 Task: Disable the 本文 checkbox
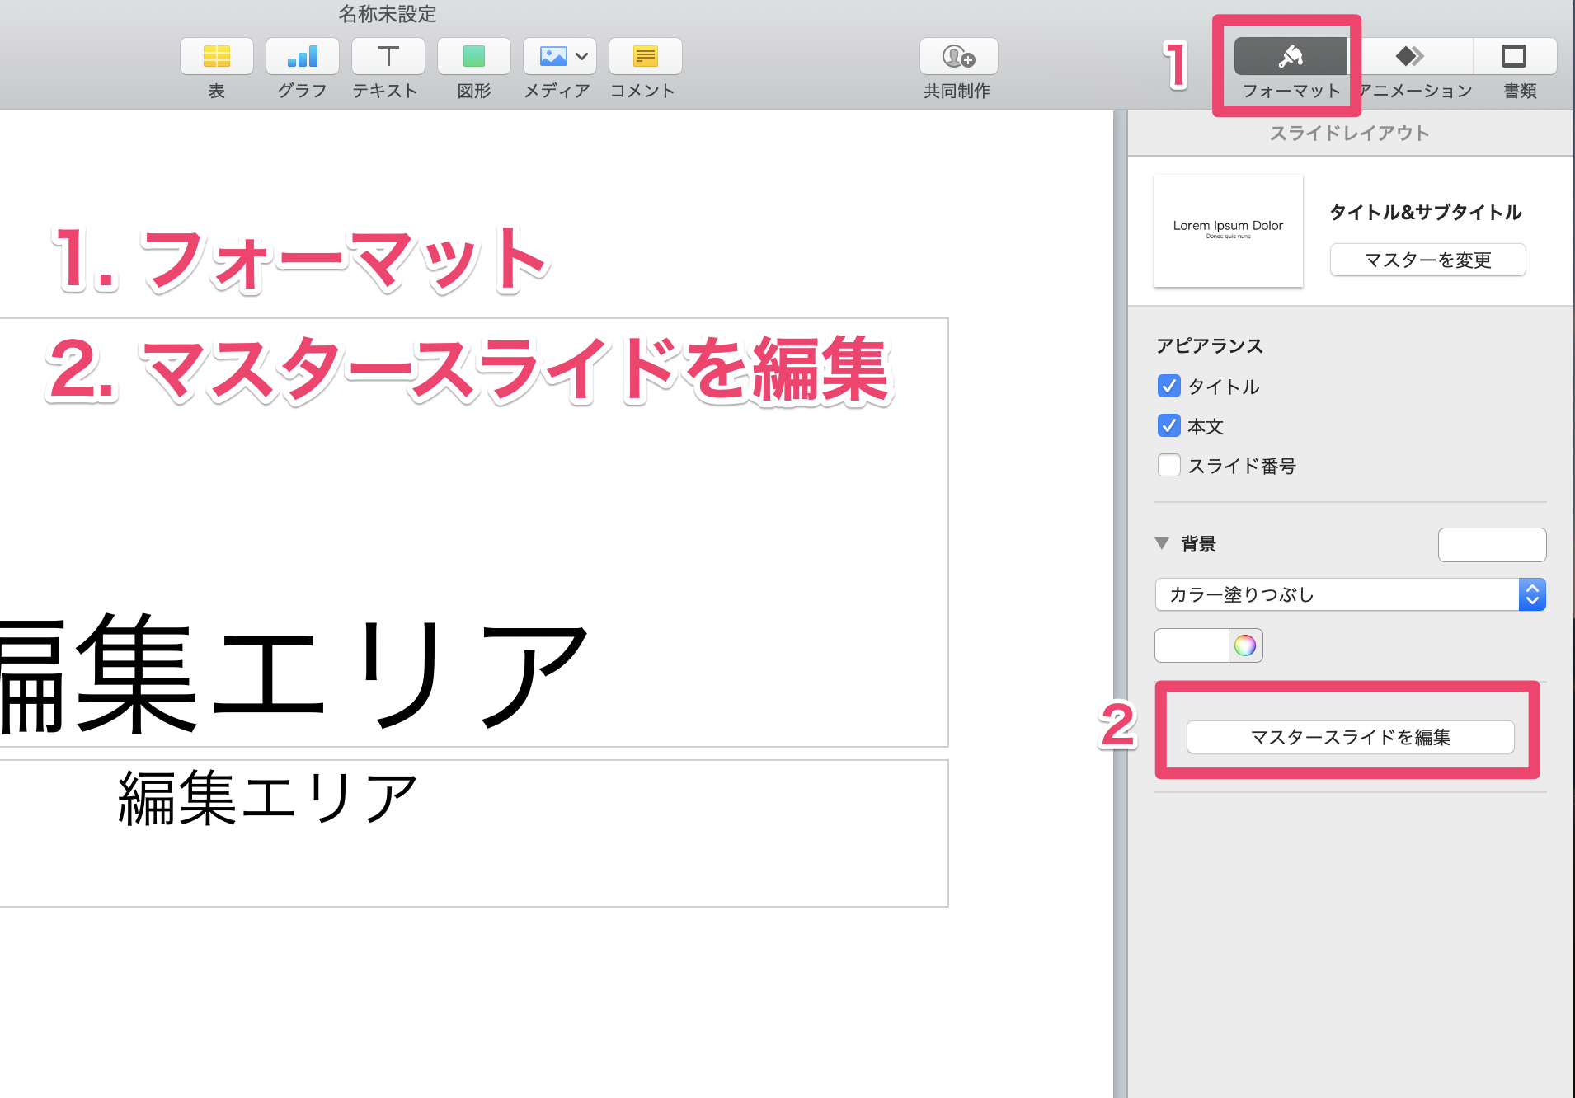tap(1168, 426)
